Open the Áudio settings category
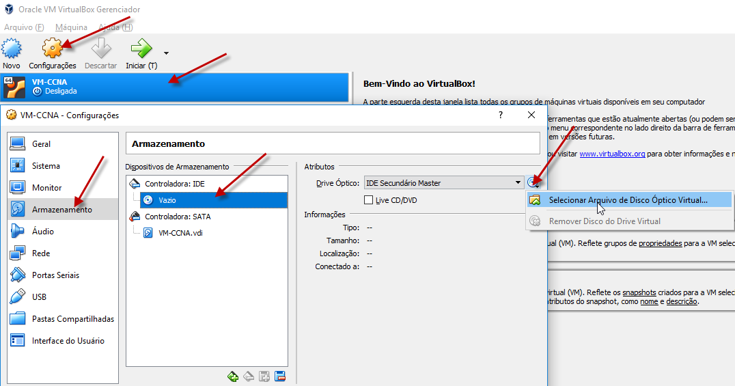735x386 pixels. pos(63,231)
